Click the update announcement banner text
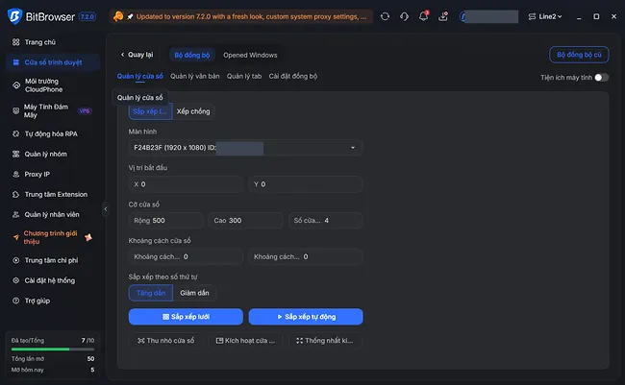Image resolution: width=625 pixels, height=385 pixels. point(251,16)
